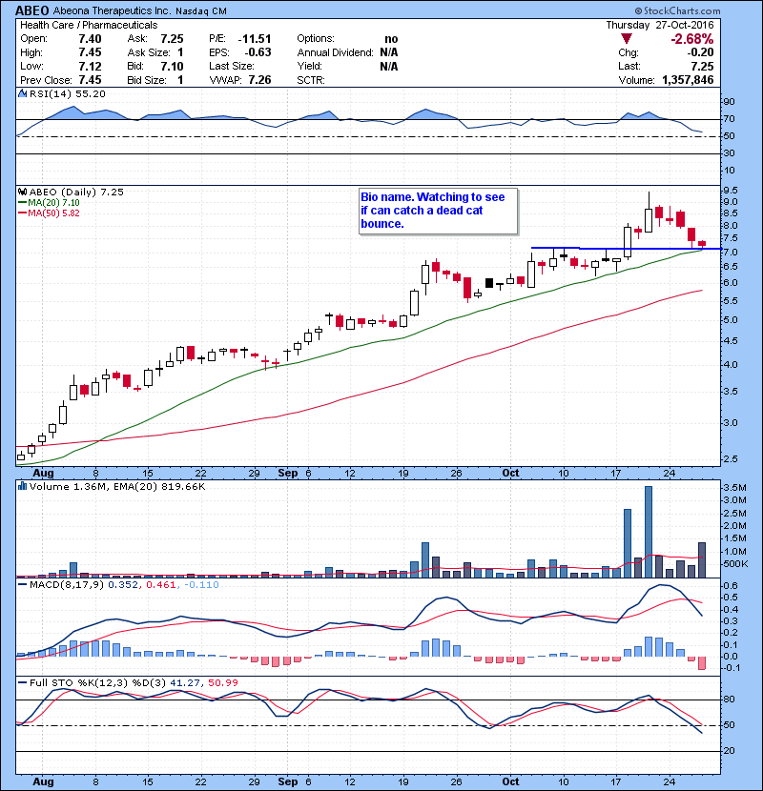Click the Chg value -0.20
This screenshot has width=763, height=791.
pos(700,52)
